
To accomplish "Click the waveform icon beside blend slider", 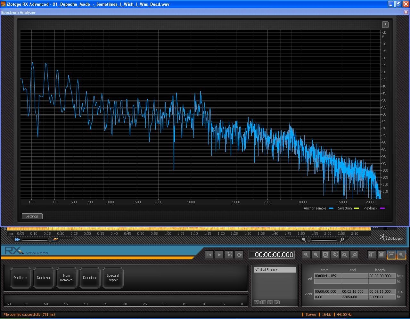I will [x=17, y=240].
